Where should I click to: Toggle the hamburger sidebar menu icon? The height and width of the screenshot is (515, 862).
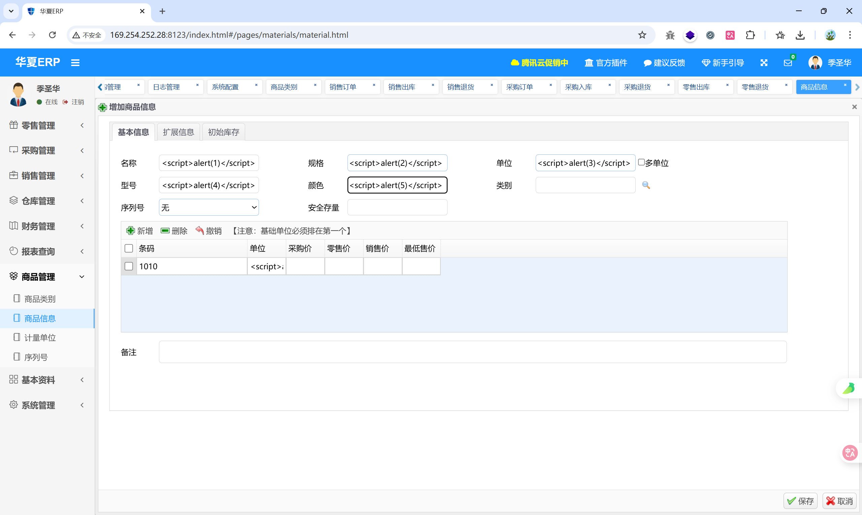click(x=75, y=62)
